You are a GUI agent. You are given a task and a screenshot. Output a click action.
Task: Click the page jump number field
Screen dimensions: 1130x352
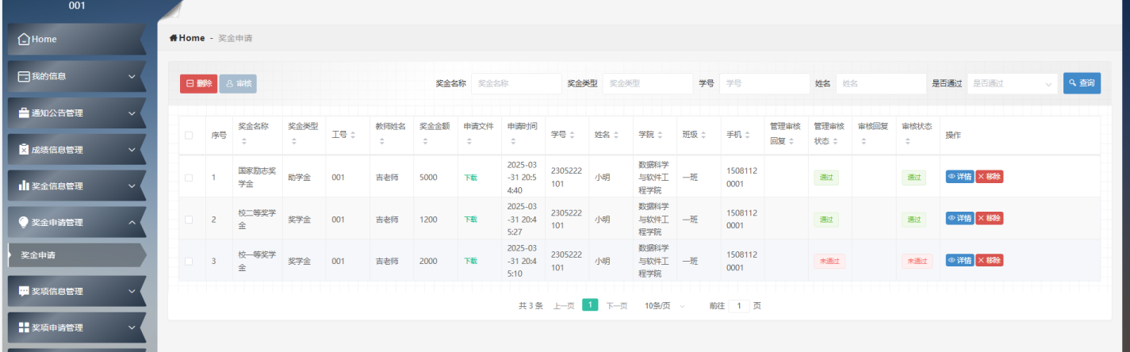coord(738,305)
